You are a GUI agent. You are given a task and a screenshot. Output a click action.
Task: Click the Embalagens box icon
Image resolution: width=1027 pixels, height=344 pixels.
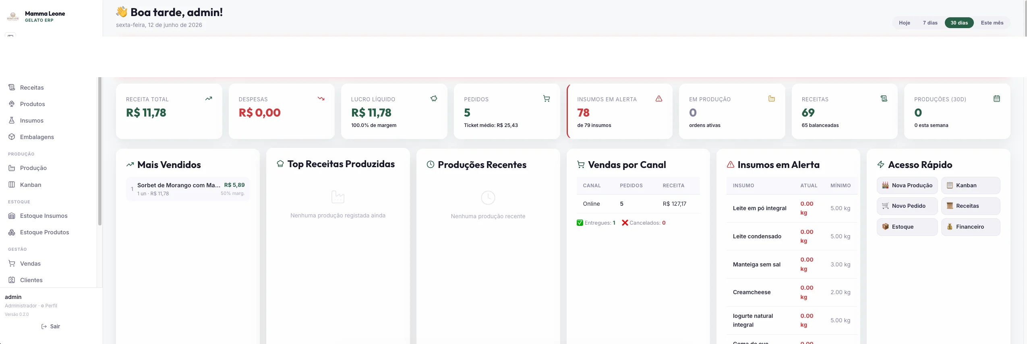point(12,137)
